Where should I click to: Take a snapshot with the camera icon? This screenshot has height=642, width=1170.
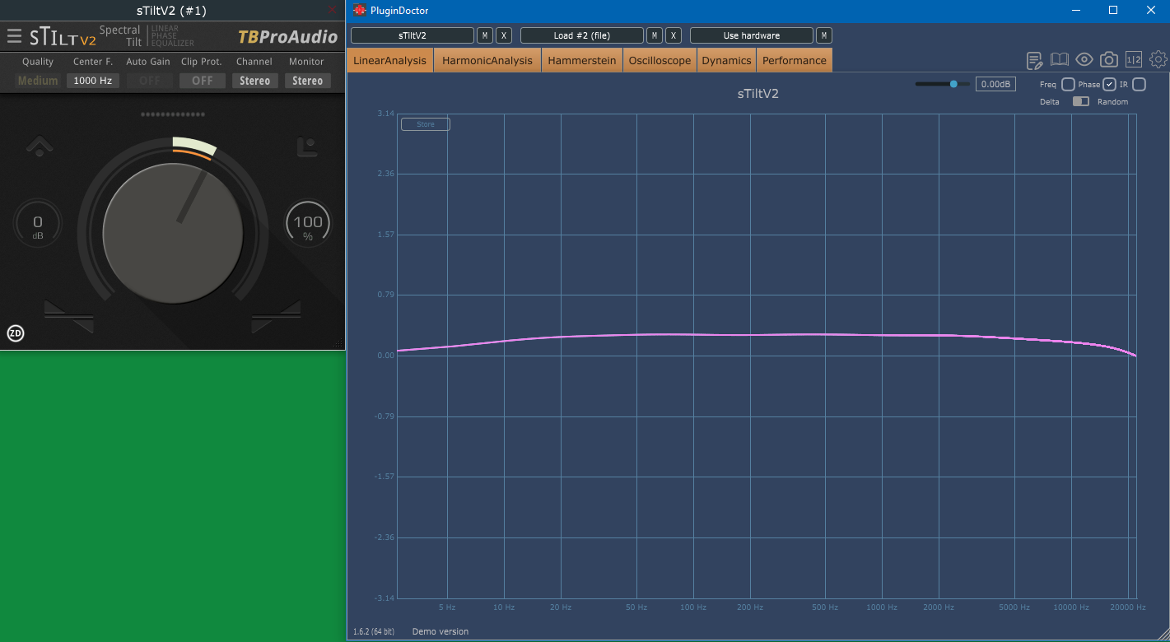click(1109, 59)
